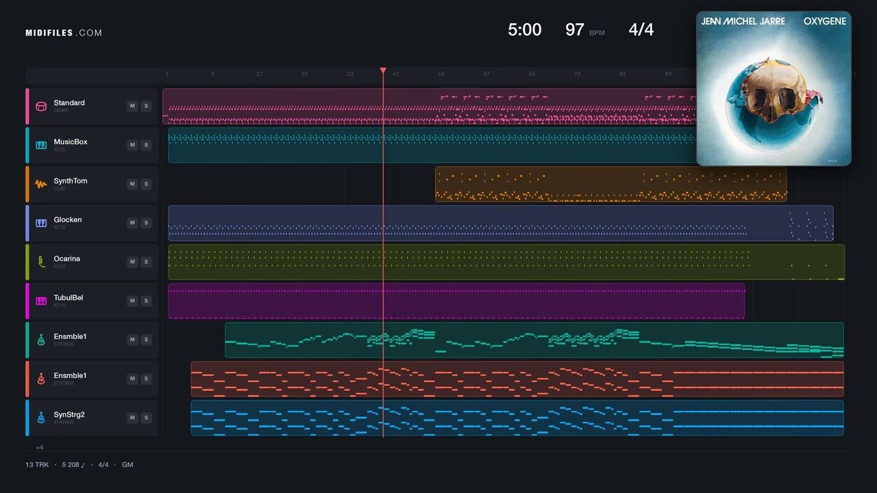Select the SynthTom track name
This screenshot has width=877, height=493.
pyautogui.click(x=71, y=181)
